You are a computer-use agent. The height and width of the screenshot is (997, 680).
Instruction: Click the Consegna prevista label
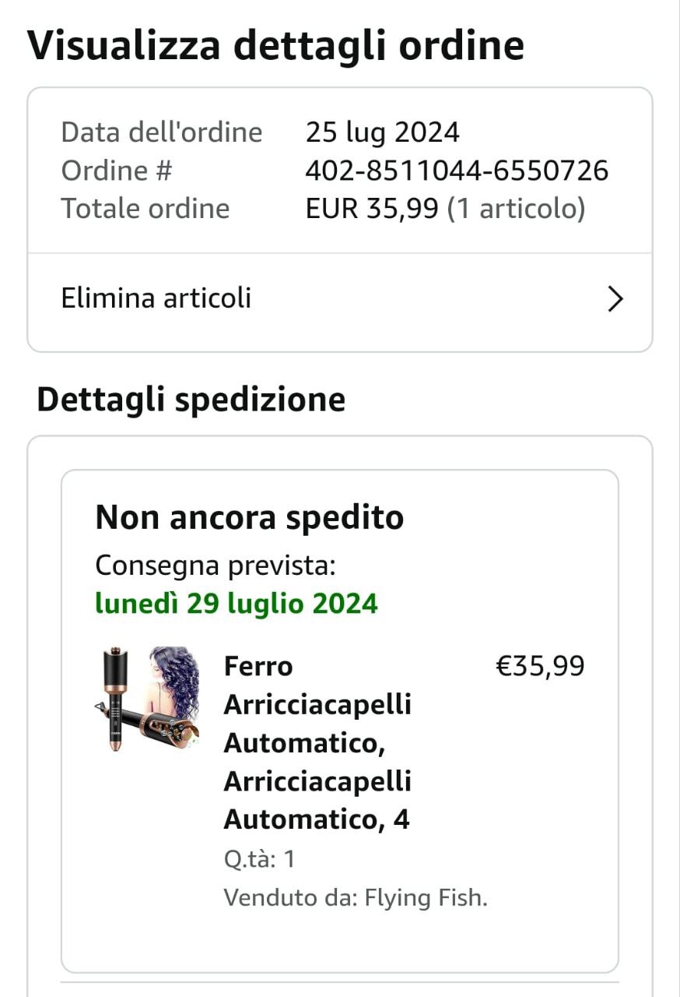click(x=215, y=565)
